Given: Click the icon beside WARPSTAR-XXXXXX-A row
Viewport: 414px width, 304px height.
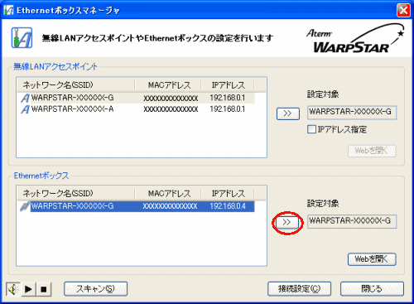Looking at the screenshot, I should (25, 109).
